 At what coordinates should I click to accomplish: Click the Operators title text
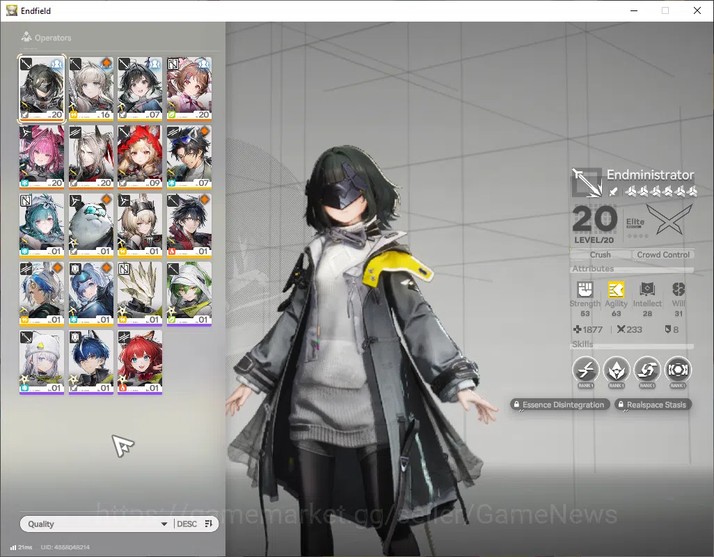click(53, 38)
